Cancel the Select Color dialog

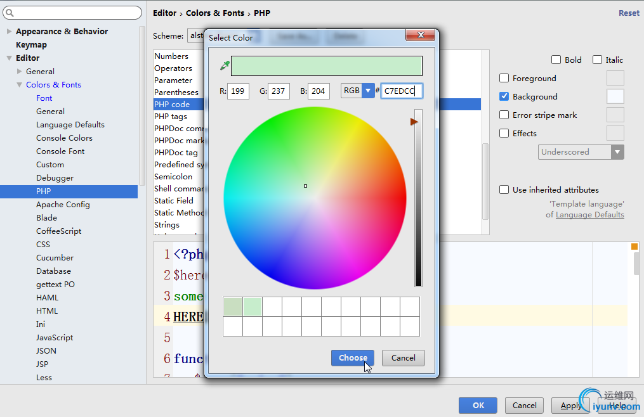[403, 358]
